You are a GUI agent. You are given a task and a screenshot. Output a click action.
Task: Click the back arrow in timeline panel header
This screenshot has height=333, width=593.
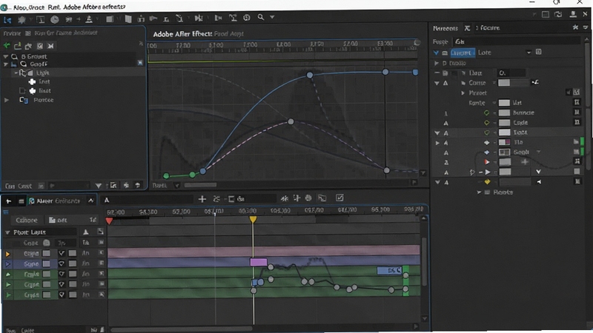(8, 201)
